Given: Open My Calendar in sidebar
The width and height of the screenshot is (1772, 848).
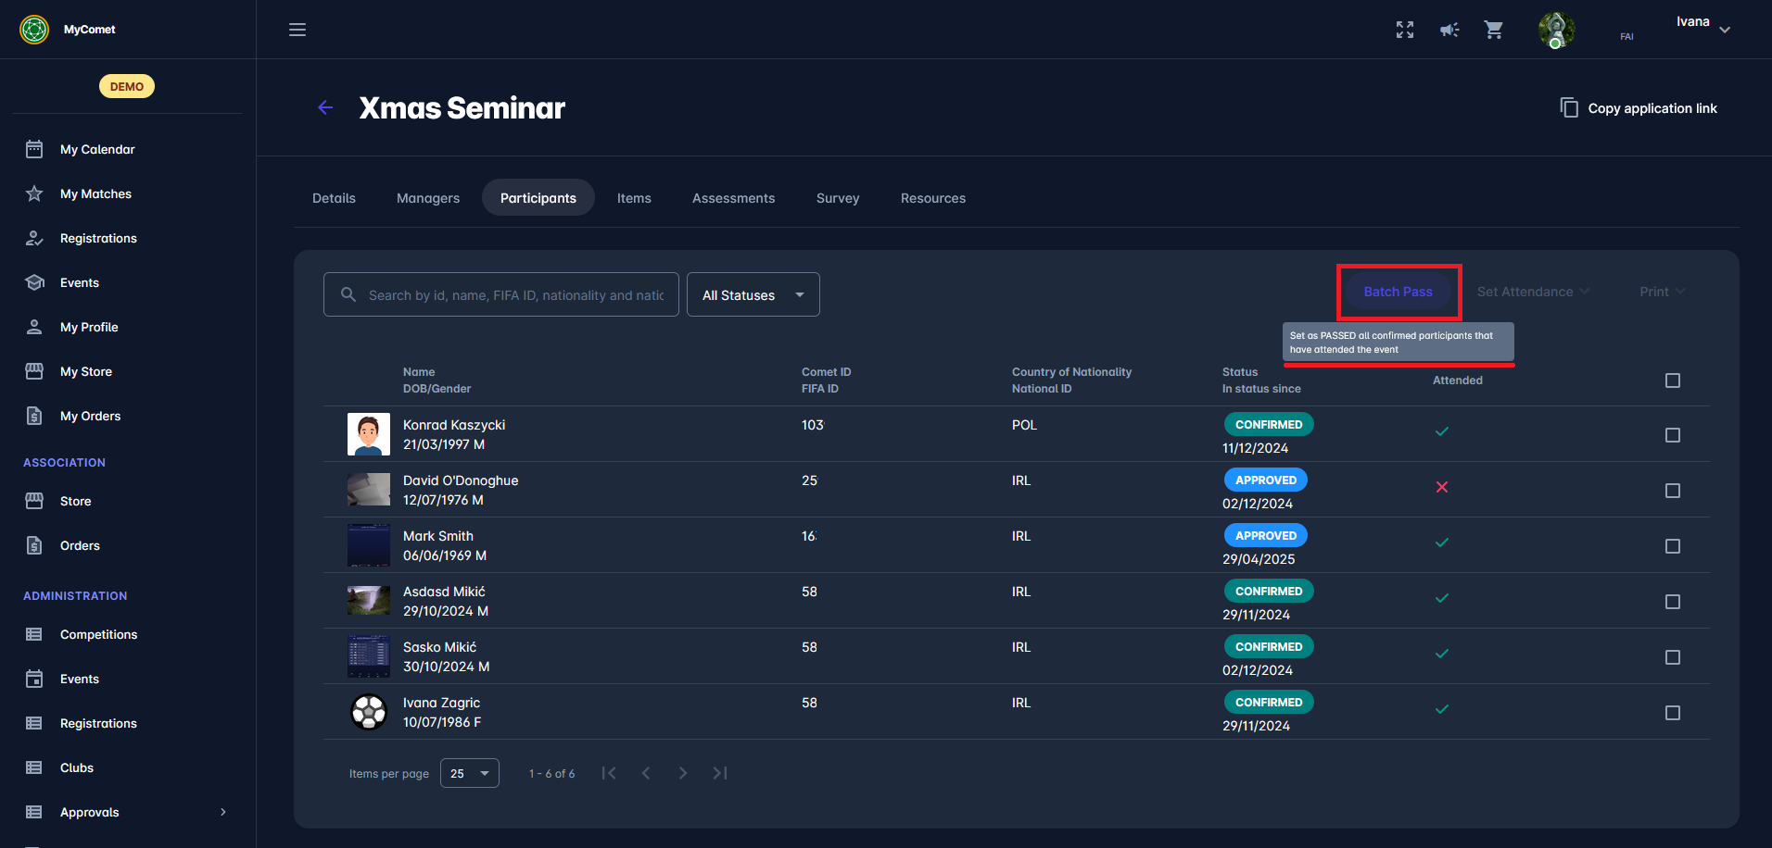Looking at the screenshot, I should (97, 149).
